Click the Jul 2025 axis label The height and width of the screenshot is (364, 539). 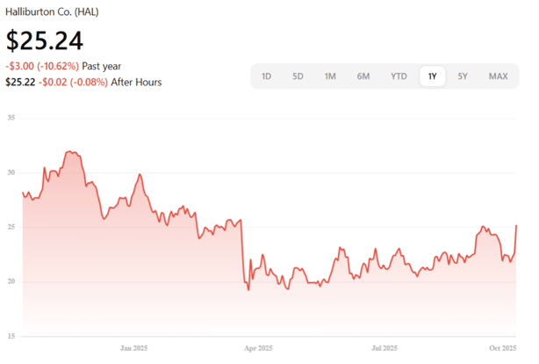pyautogui.click(x=385, y=347)
